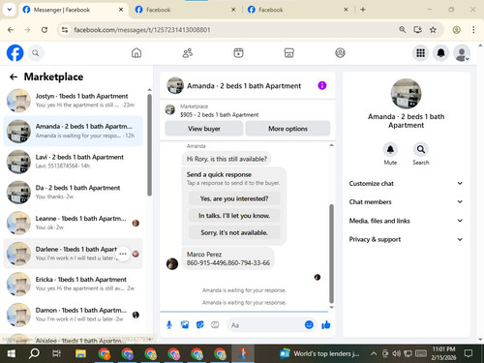Open the Windows Start menu

coord(12,353)
